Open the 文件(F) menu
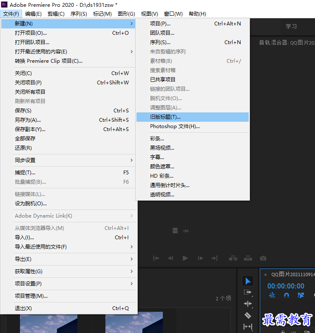 tap(11, 14)
